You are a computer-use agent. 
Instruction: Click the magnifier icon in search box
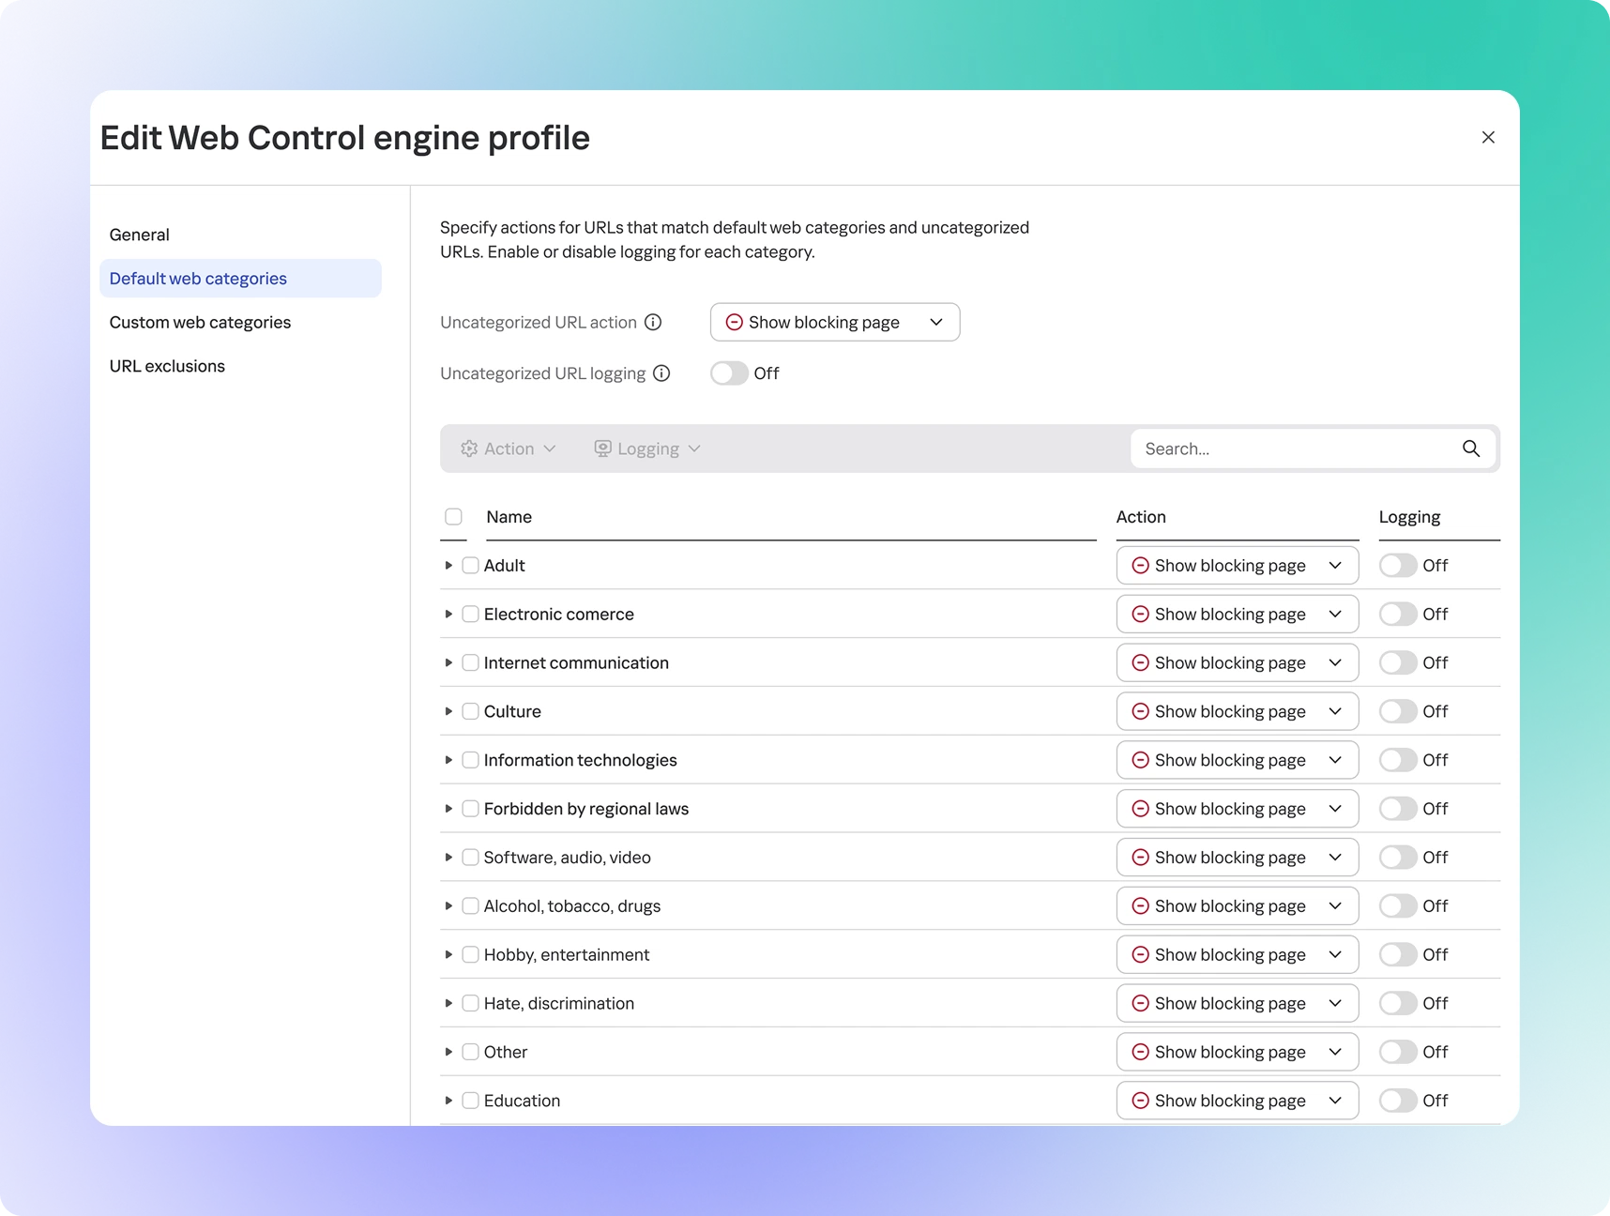tap(1470, 448)
